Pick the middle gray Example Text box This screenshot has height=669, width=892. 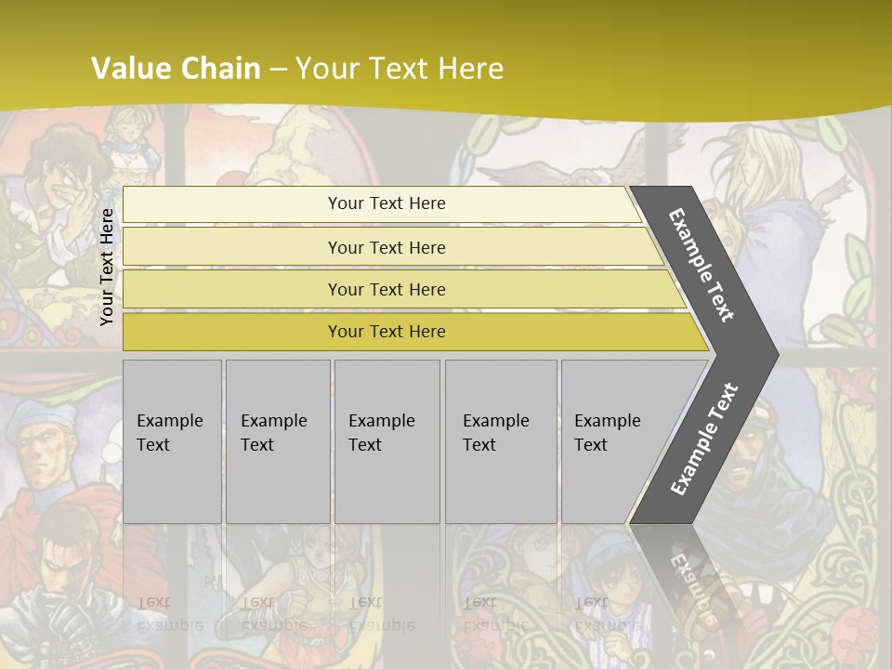click(x=386, y=441)
